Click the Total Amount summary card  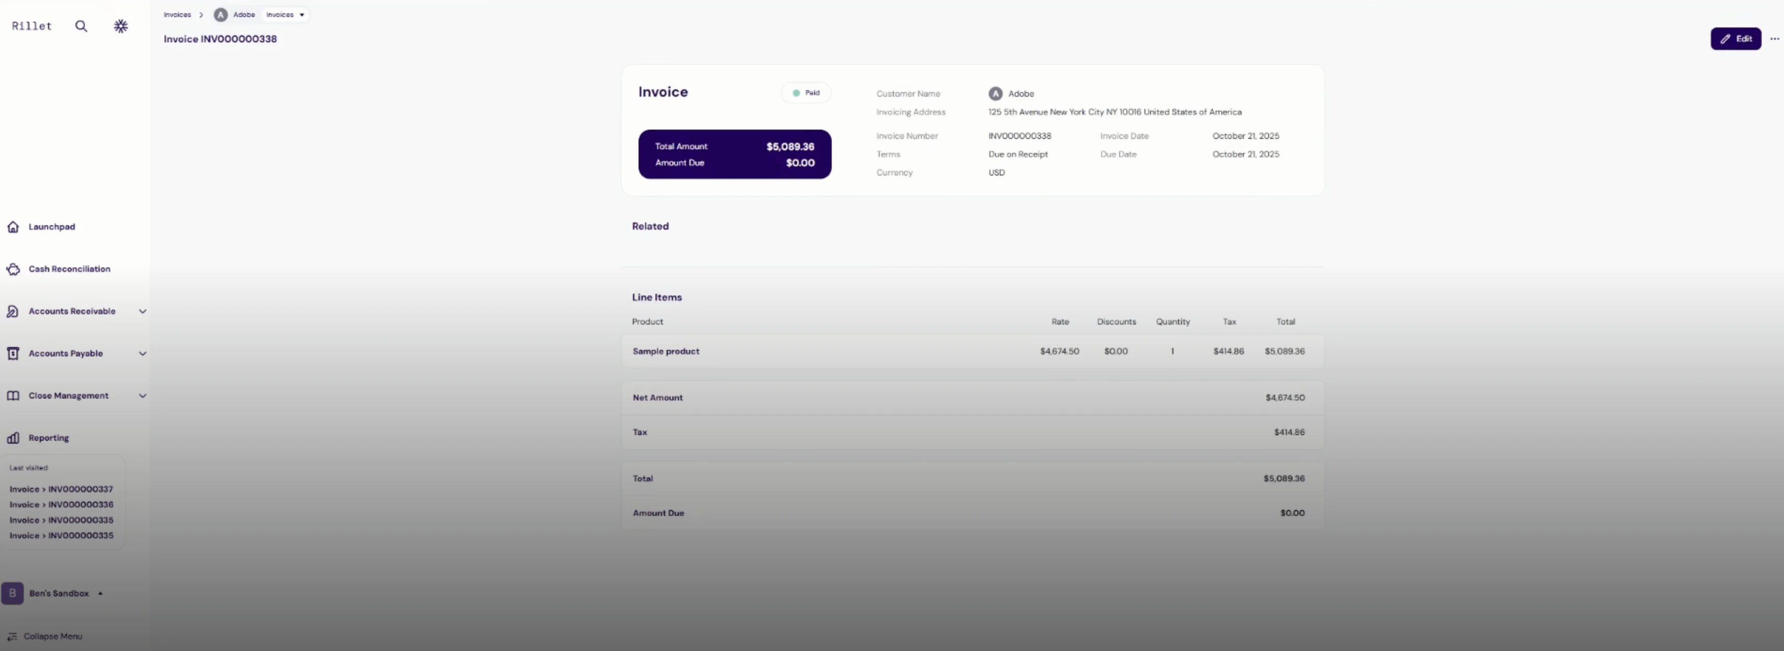(735, 154)
